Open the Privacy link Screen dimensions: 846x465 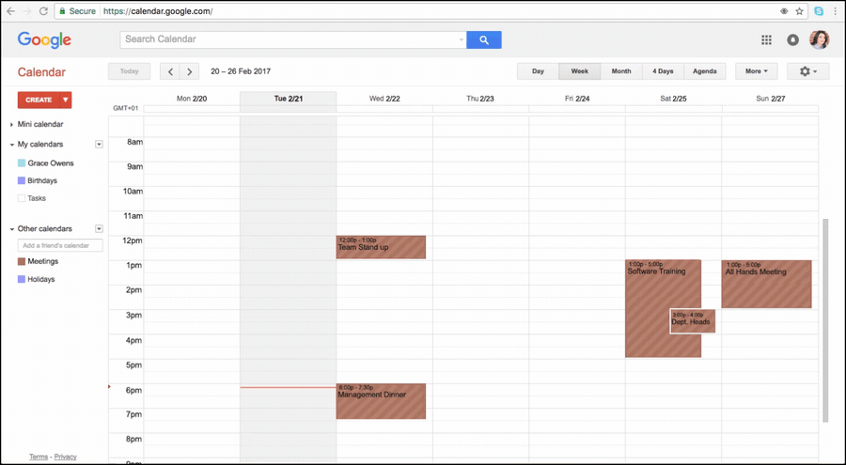coord(65,457)
